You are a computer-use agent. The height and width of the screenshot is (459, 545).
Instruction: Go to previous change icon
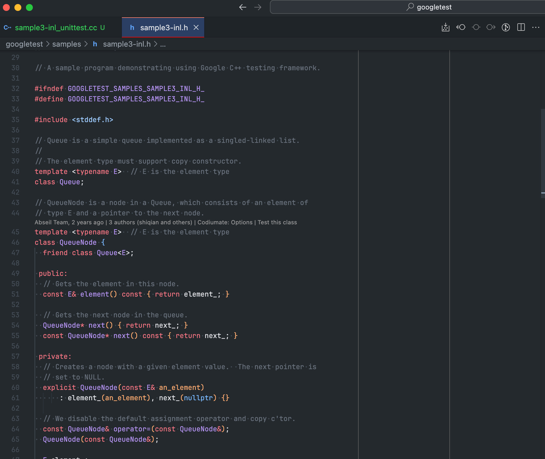pyautogui.click(x=461, y=27)
